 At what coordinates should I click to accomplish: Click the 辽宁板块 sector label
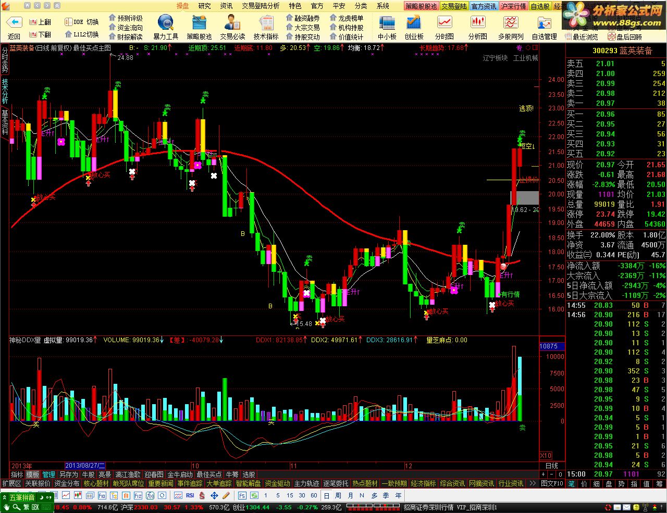pyautogui.click(x=495, y=58)
